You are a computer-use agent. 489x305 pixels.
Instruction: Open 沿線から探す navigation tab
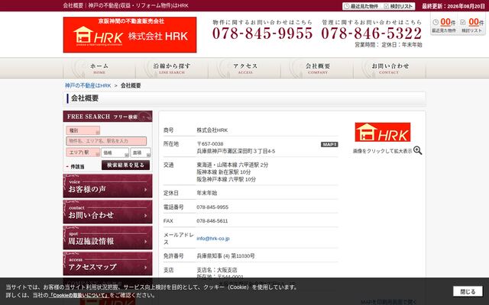point(172,68)
